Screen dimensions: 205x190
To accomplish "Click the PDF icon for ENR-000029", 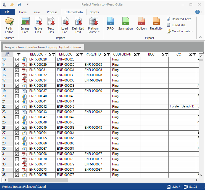I will tap(24, 65).
